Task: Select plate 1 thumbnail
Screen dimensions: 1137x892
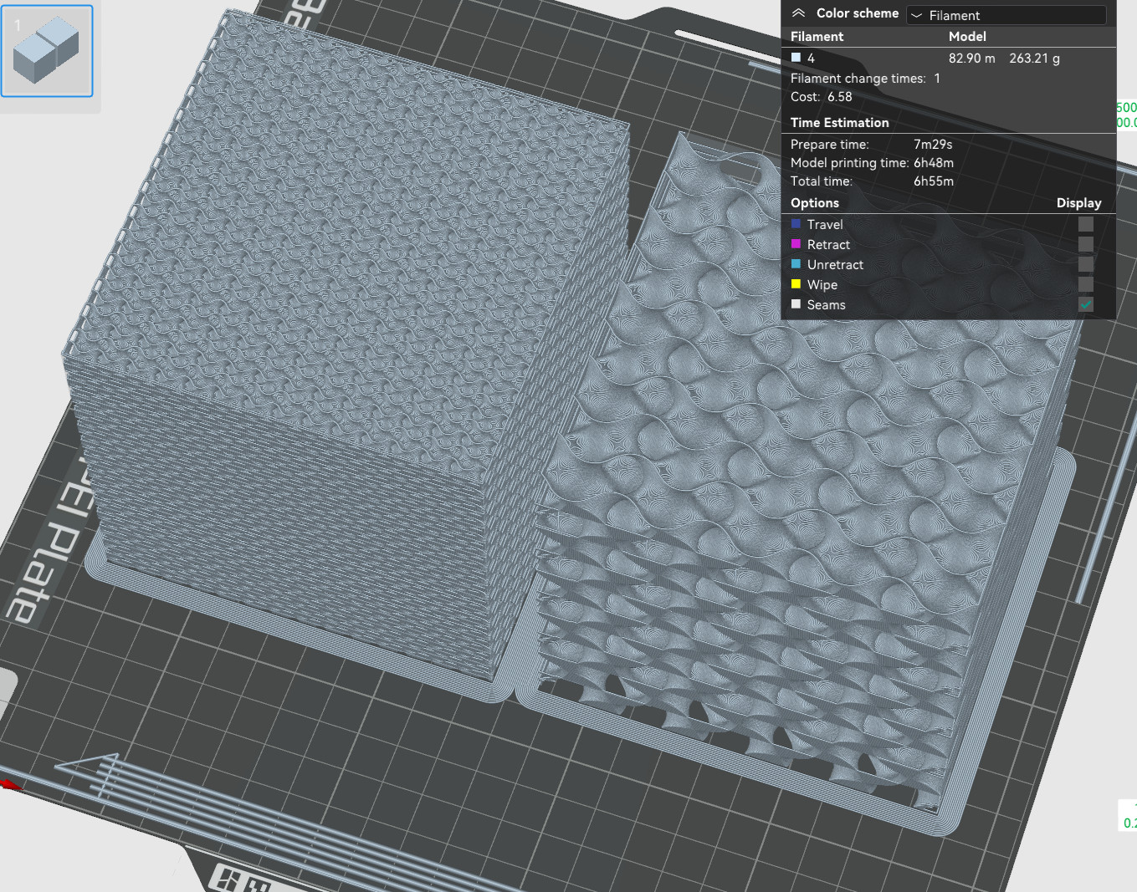Action: tap(47, 50)
